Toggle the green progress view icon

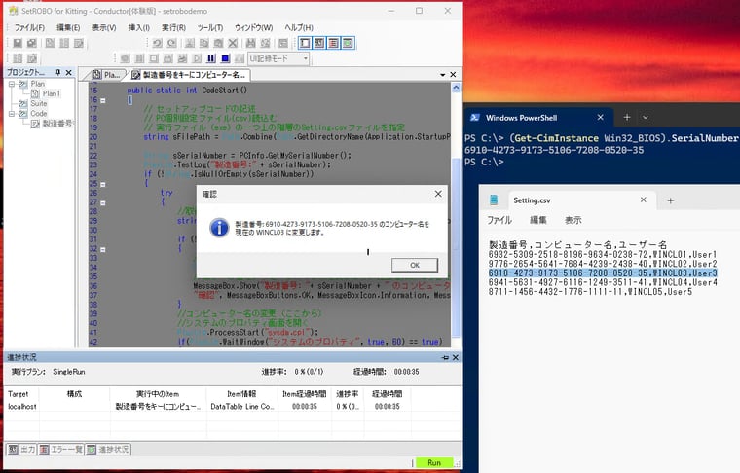coord(348,43)
